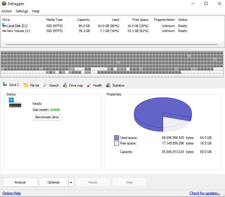Open the Online Help link
The image size is (225, 197).
(12, 193)
